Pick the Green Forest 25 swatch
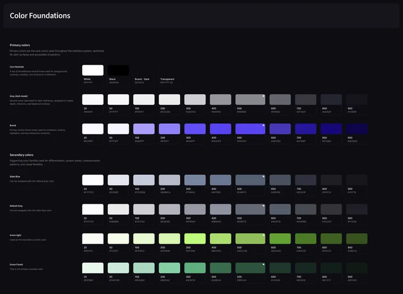 coord(93,268)
